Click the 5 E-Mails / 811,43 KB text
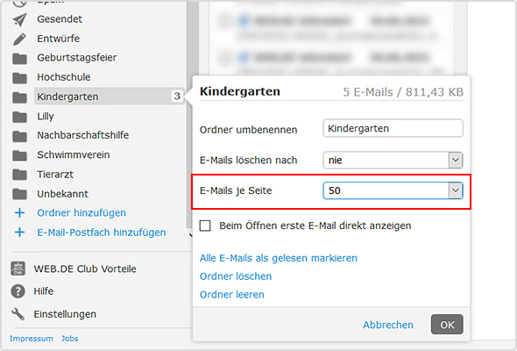The height and width of the screenshot is (351, 517). pyautogui.click(x=403, y=92)
